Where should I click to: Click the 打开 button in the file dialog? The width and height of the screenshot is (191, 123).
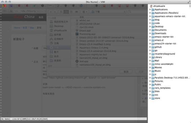141,72
